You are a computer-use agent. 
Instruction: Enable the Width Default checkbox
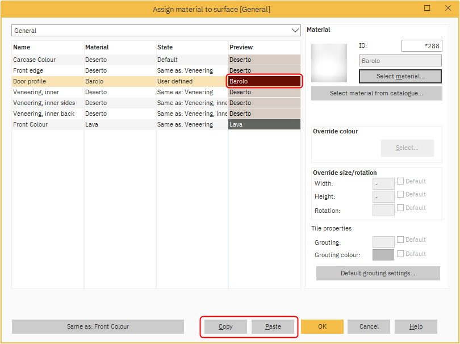pos(400,182)
